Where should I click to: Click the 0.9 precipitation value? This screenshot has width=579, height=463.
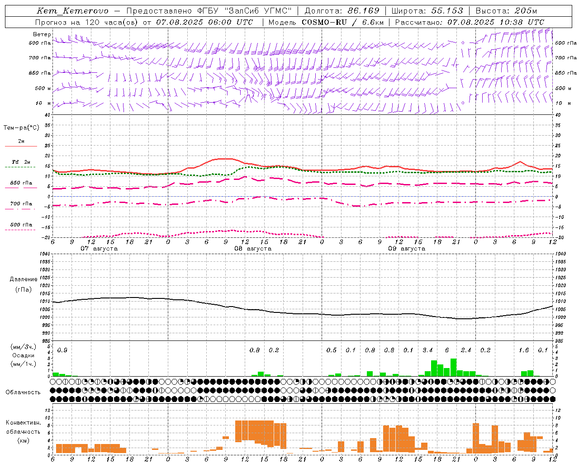tap(62, 350)
